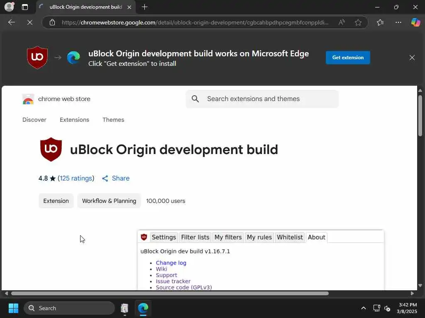Add page to favorites star

[358, 22]
